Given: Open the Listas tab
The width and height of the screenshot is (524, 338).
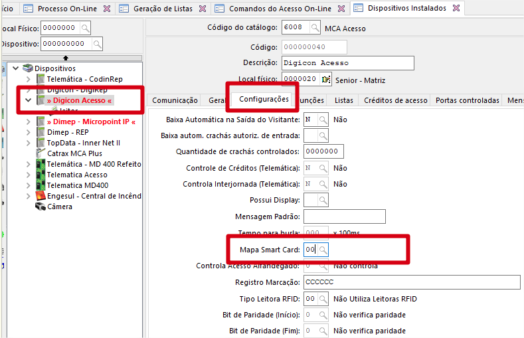Looking at the screenshot, I should pyautogui.click(x=344, y=100).
